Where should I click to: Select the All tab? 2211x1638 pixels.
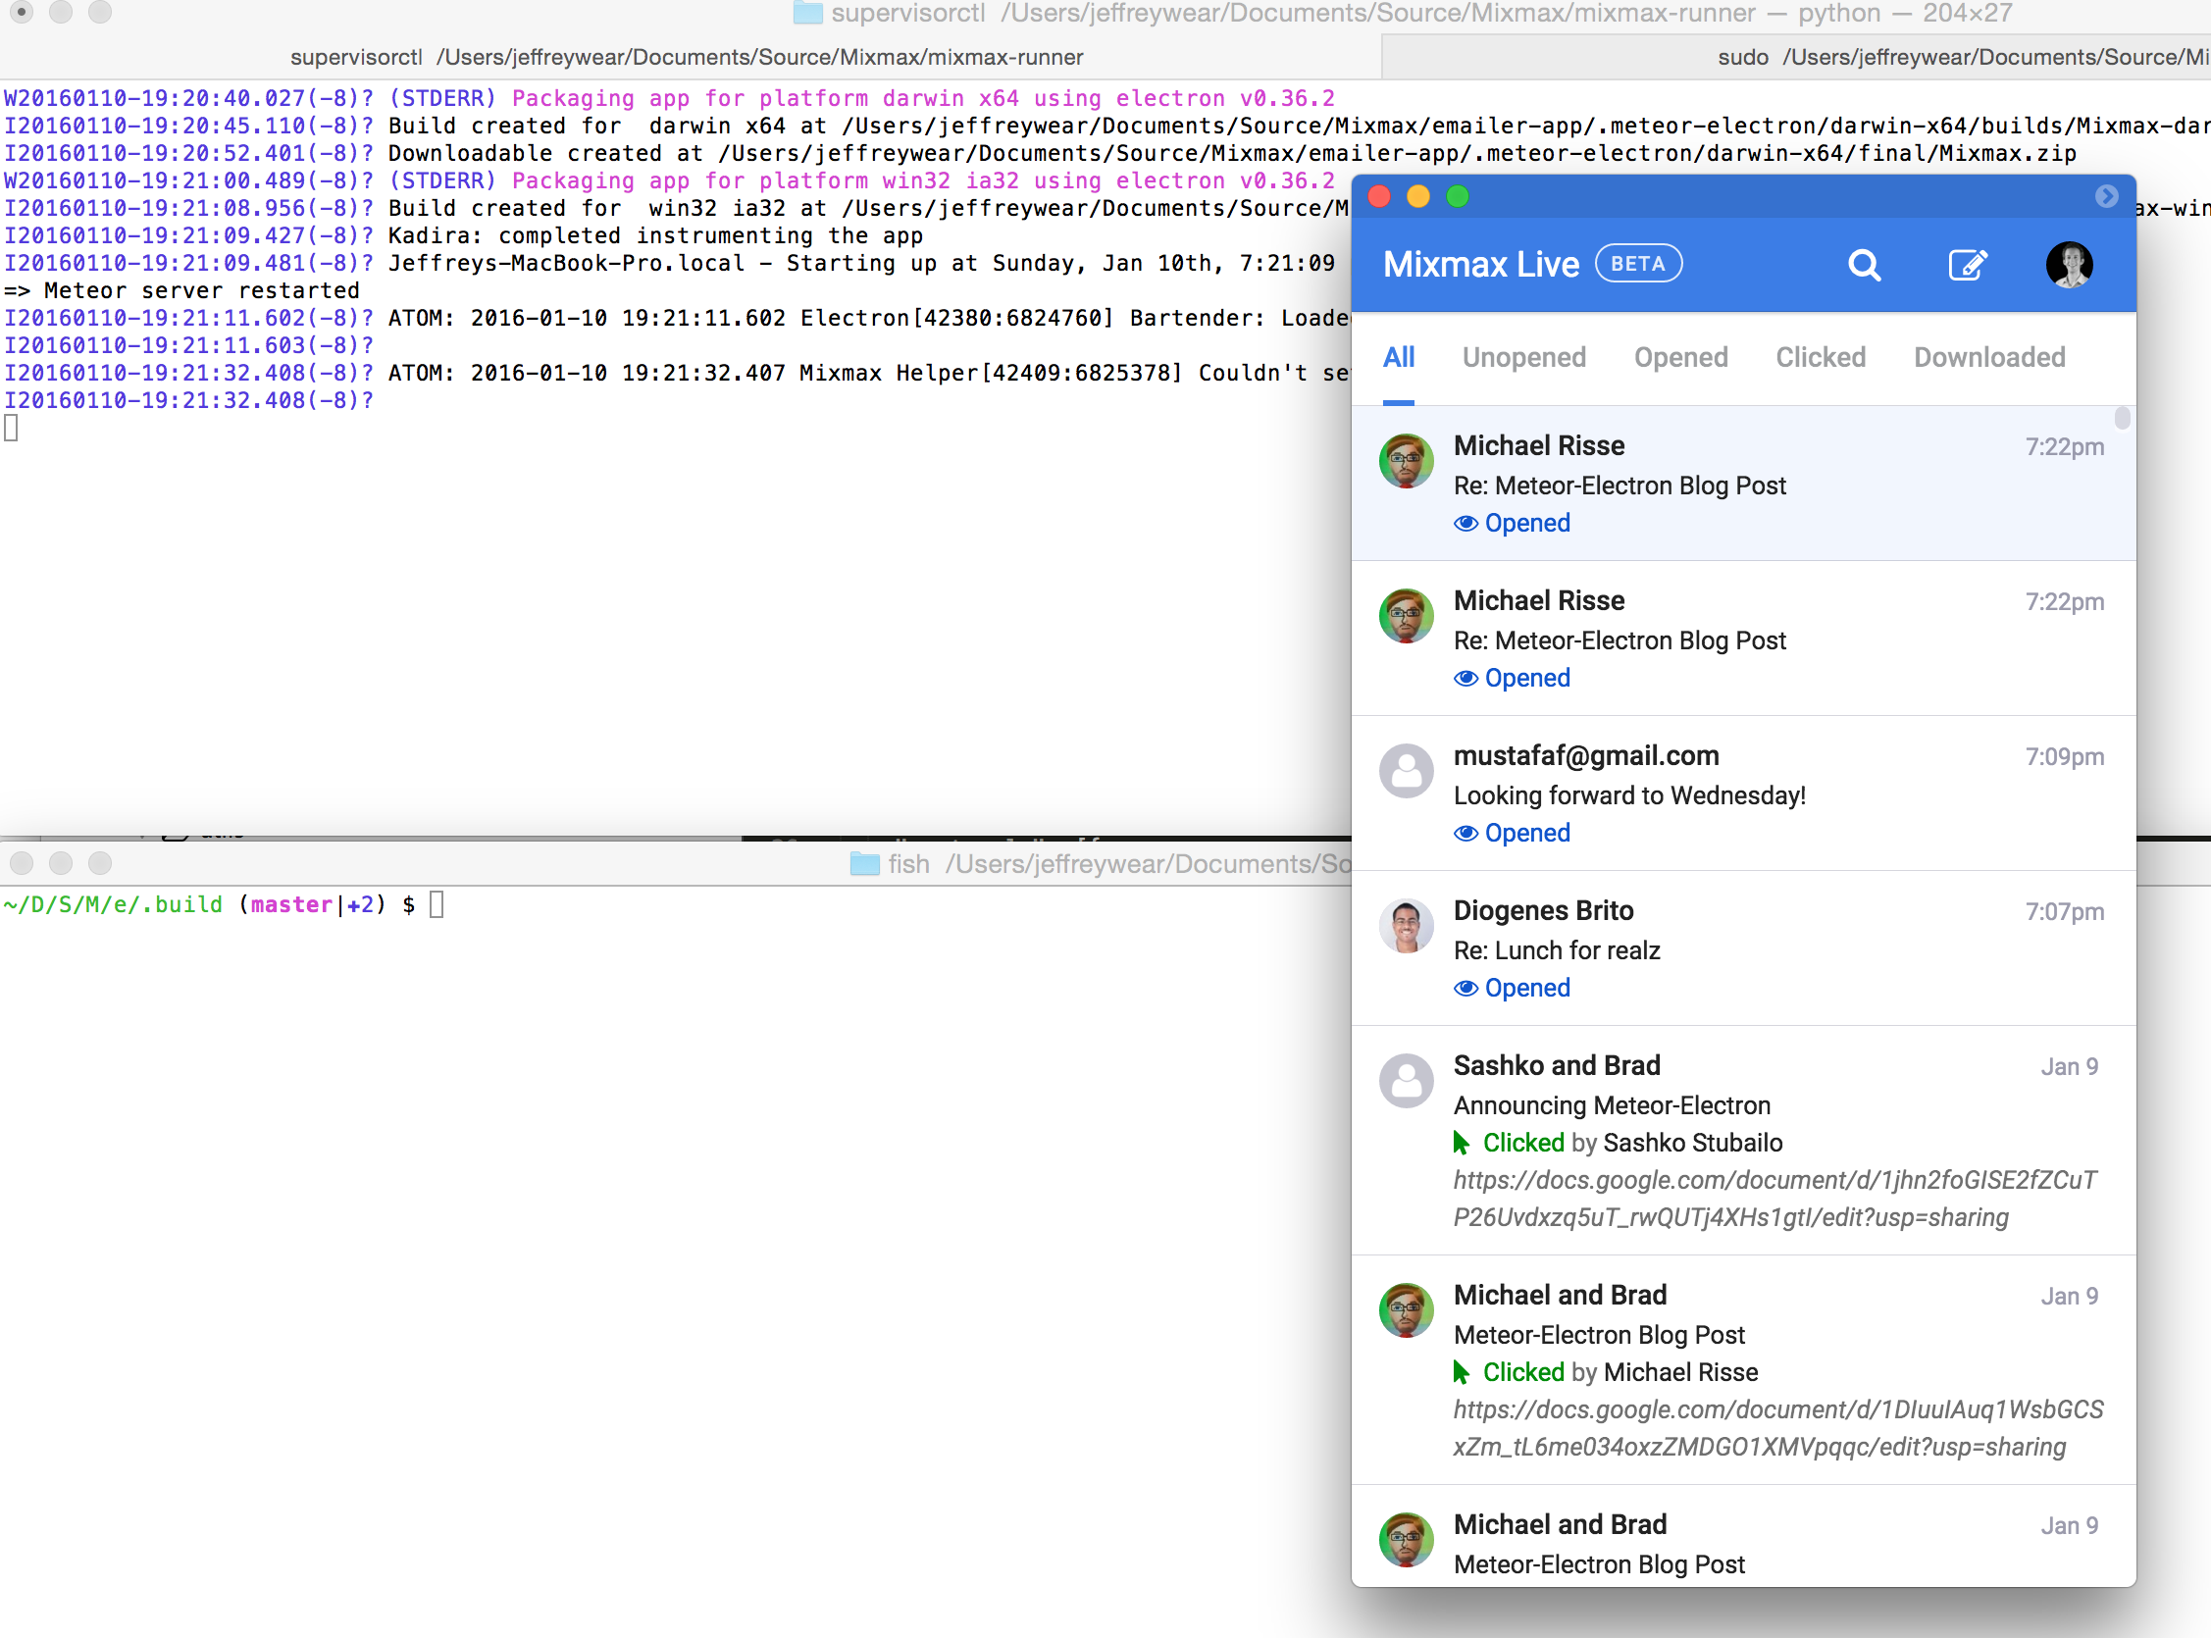(x=1398, y=357)
